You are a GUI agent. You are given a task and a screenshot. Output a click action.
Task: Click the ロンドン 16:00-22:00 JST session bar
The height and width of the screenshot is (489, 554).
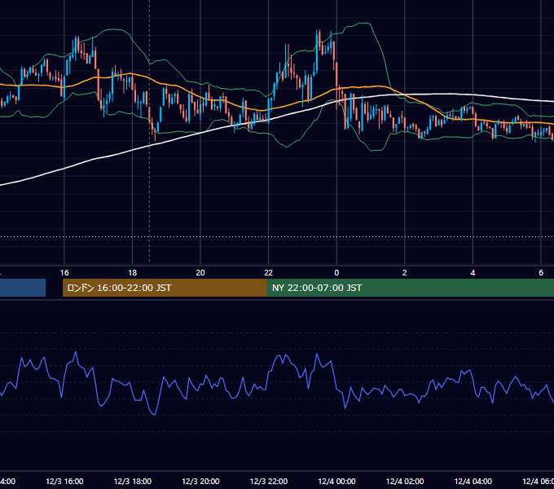(x=165, y=288)
